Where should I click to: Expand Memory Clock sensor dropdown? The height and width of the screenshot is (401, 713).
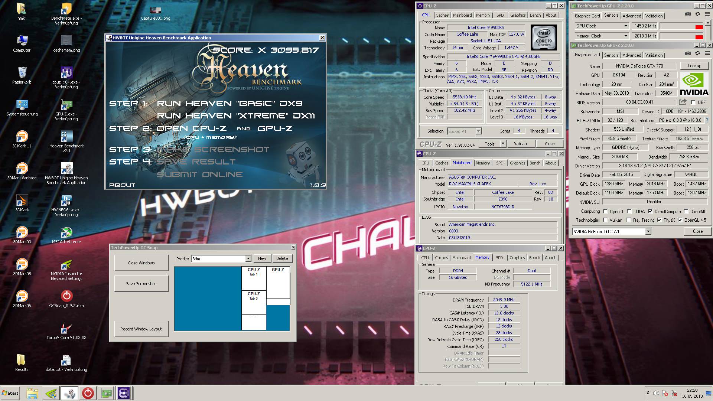pyautogui.click(x=626, y=36)
